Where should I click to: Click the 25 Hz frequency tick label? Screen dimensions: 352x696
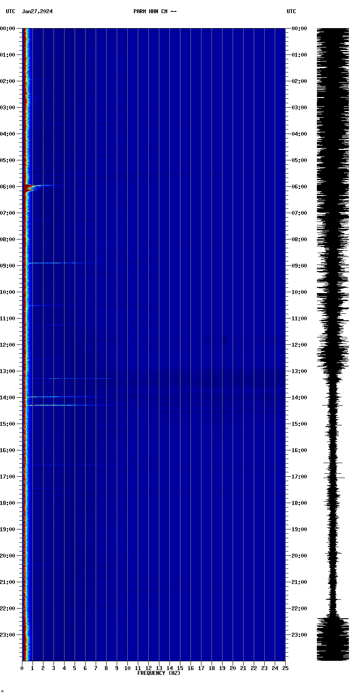285,668
